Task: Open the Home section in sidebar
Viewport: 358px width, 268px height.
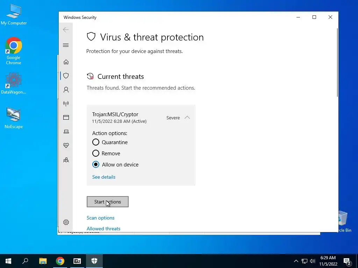Action: pyautogui.click(x=66, y=62)
